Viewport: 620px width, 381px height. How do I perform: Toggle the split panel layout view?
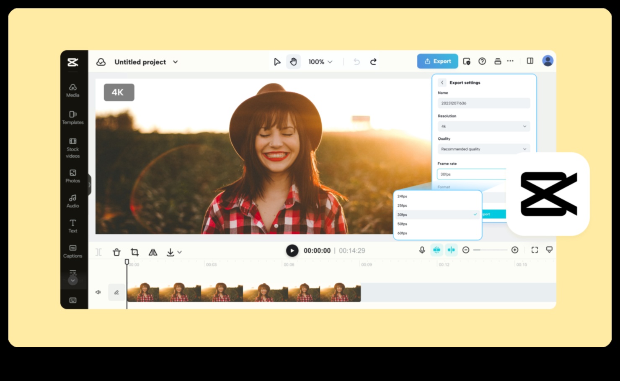(530, 61)
